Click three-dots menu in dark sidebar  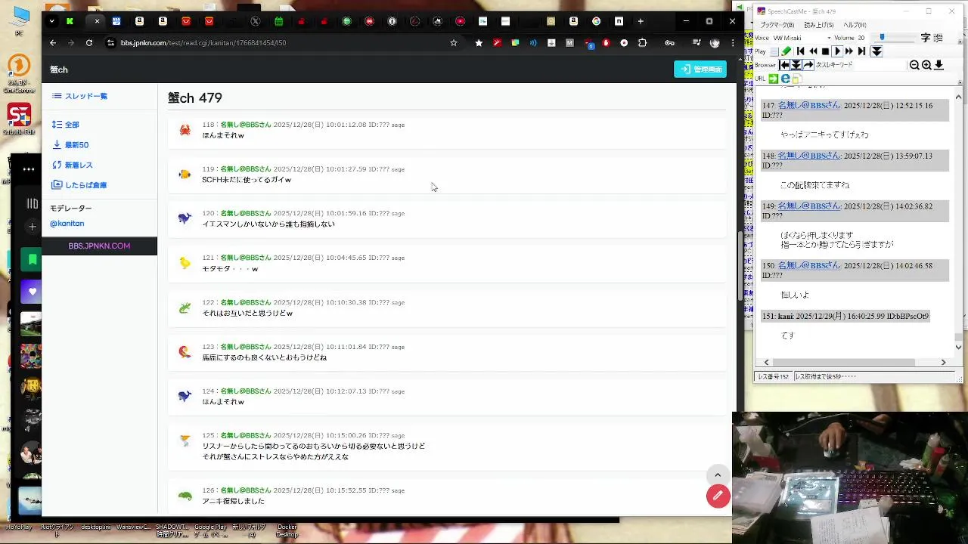click(x=29, y=169)
